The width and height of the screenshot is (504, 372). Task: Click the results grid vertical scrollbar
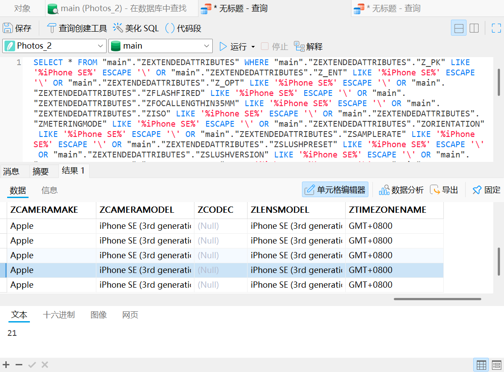point(499,261)
